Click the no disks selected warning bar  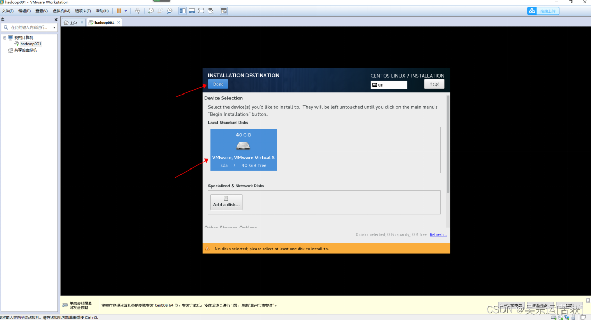pos(326,249)
